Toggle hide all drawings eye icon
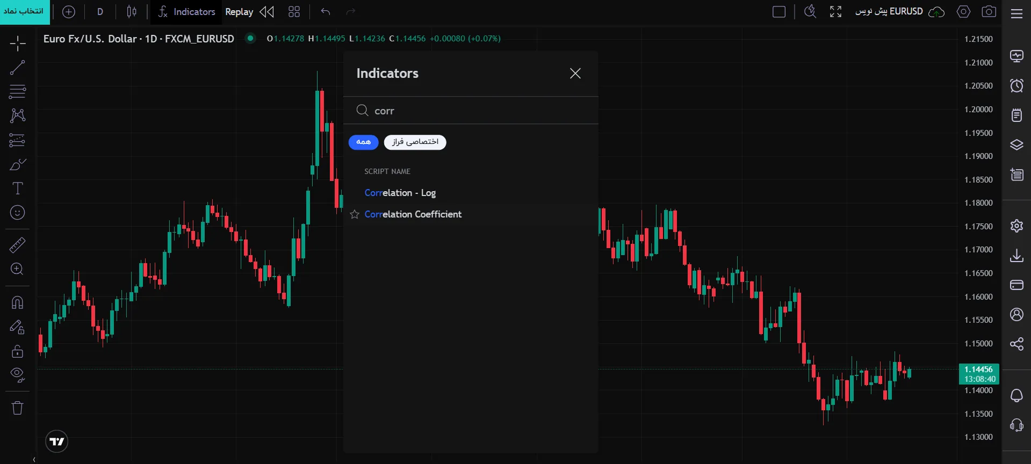 coord(17,375)
